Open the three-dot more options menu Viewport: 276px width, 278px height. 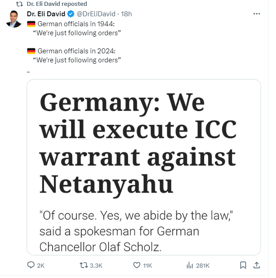coord(257,14)
